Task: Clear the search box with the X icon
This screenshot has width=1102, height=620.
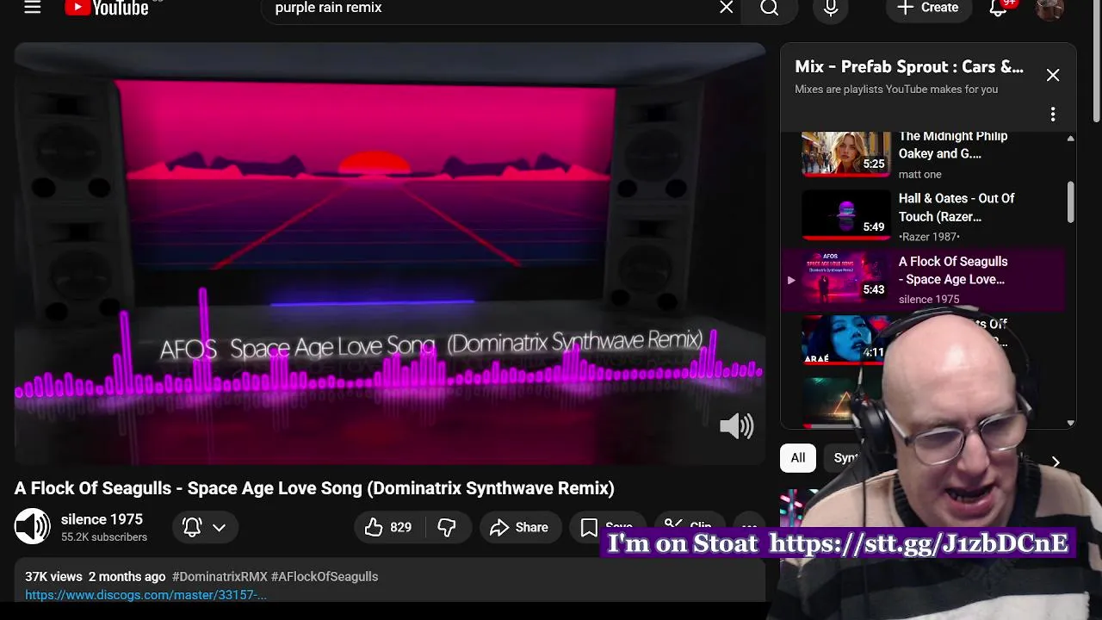Action: [727, 8]
